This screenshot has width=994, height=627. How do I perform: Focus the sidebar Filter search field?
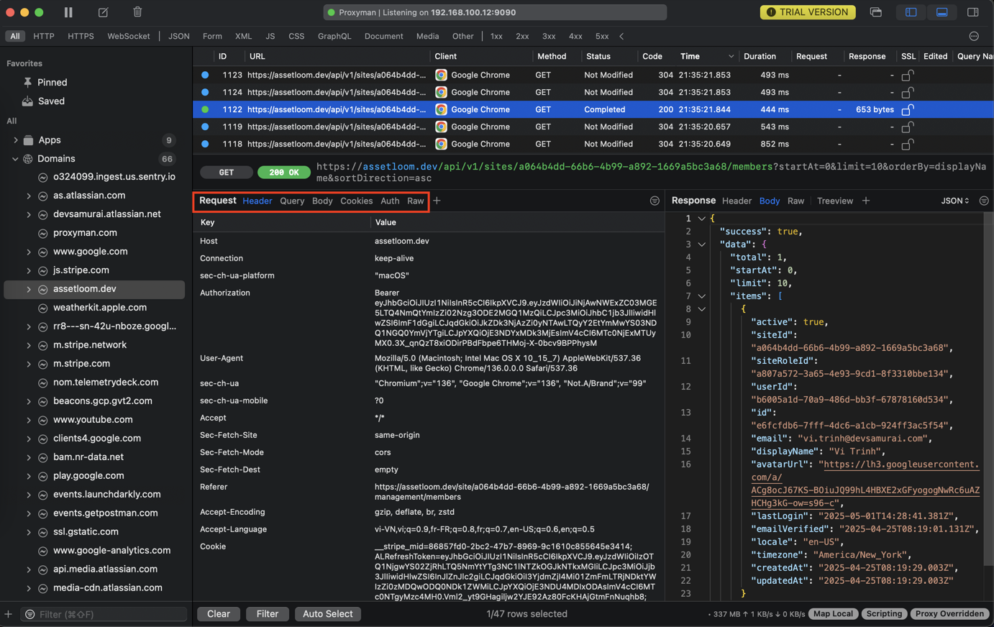[104, 615]
